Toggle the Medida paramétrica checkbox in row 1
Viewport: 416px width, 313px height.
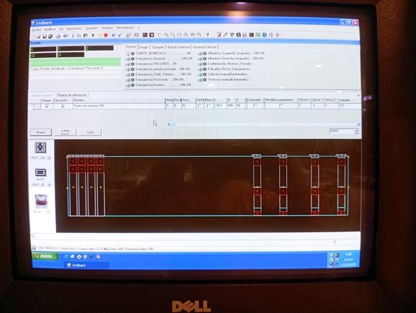(281, 106)
